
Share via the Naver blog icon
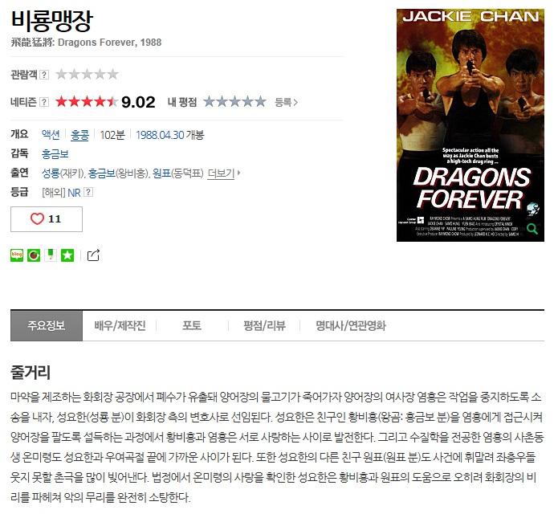tap(17, 255)
